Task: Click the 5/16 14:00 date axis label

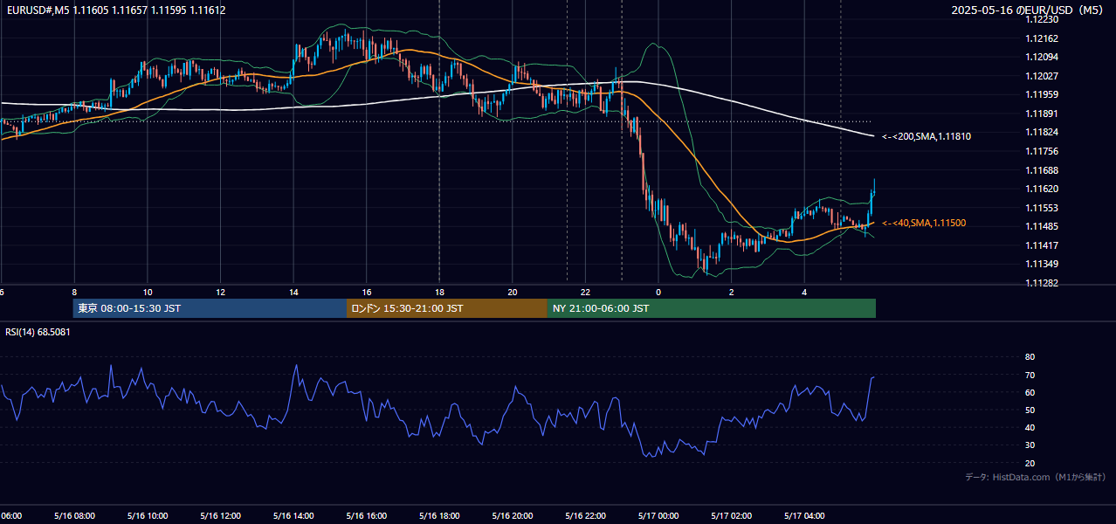Action: pyautogui.click(x=293, y=515)
